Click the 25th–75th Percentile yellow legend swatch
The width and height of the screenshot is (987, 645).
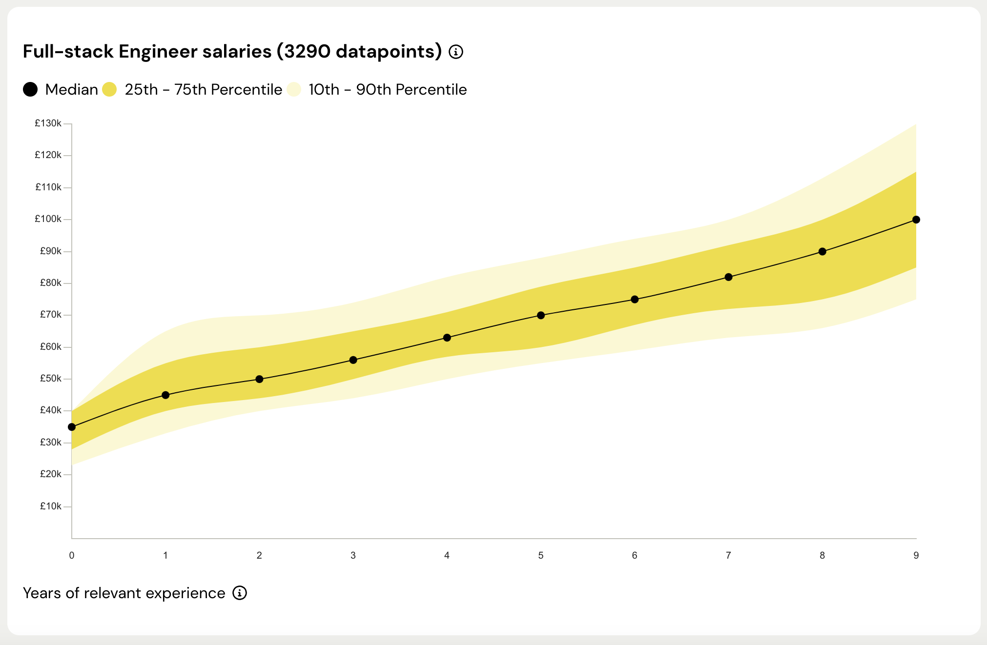point(109,89)
